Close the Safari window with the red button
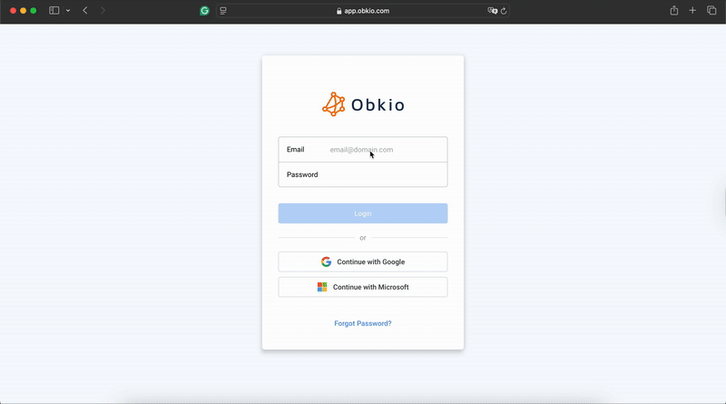The image size is (726, 404). point(13,10)
